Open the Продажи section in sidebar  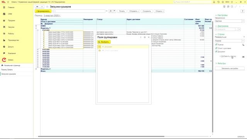point(12,20)
